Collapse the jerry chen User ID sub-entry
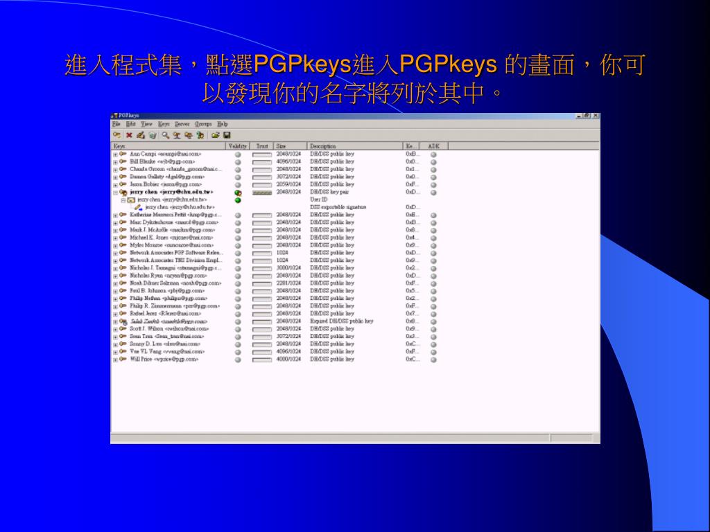The height and width of the screenshot is (532, 710). (x=123, y=200)
